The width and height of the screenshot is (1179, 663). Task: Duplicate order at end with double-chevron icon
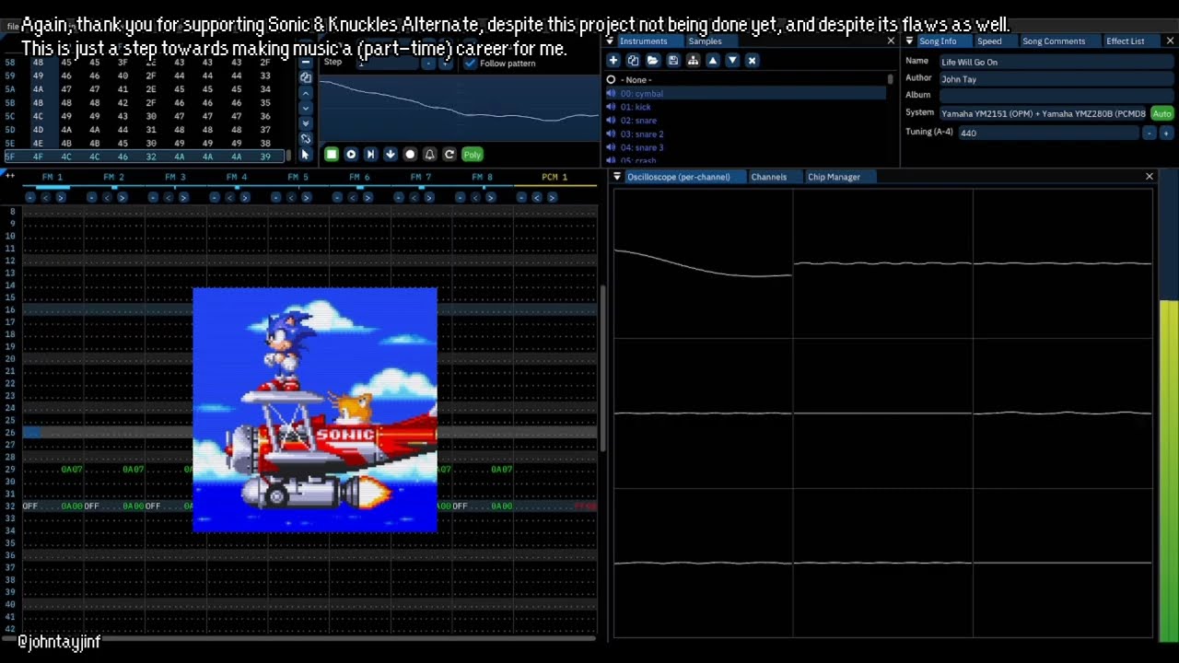(306, 123)
